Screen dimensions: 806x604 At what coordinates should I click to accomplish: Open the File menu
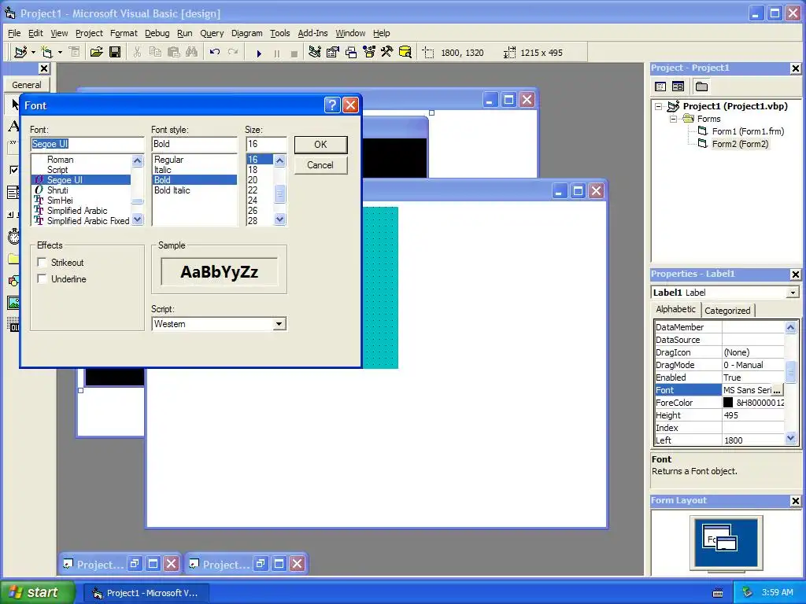tap(14, 33)
